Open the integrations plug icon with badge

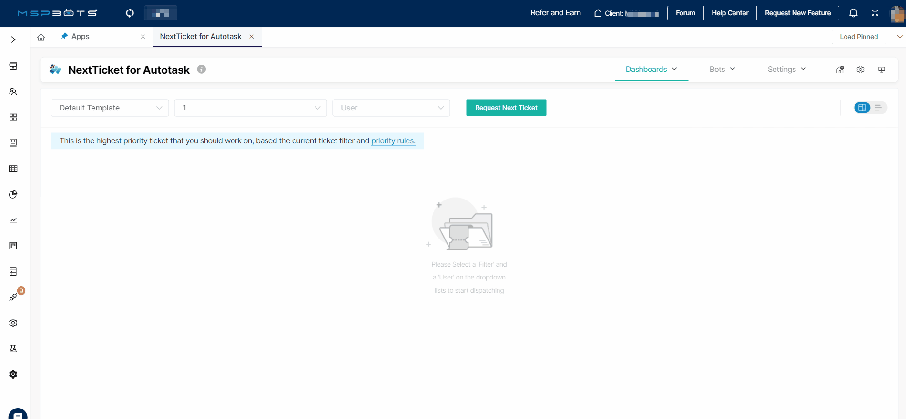point(13,298)
